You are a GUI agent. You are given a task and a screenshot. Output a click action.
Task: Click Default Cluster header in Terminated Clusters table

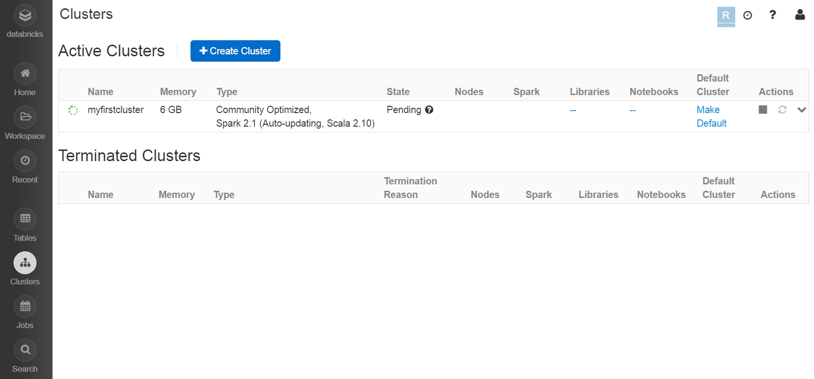(x=719, y=188)
